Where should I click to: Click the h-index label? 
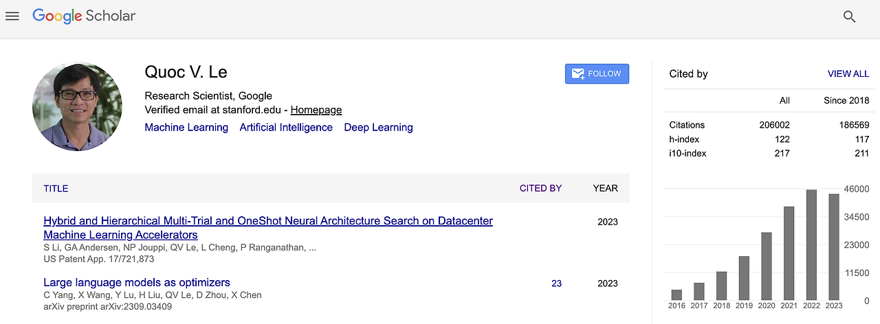684,139
